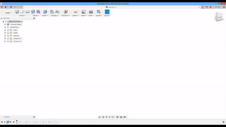Toggle Component2:1 visibility bulb
226x127 pixels.
[8, 41]
